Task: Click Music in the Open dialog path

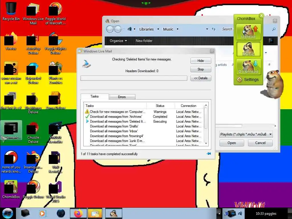Action: (x=168, y=29)
